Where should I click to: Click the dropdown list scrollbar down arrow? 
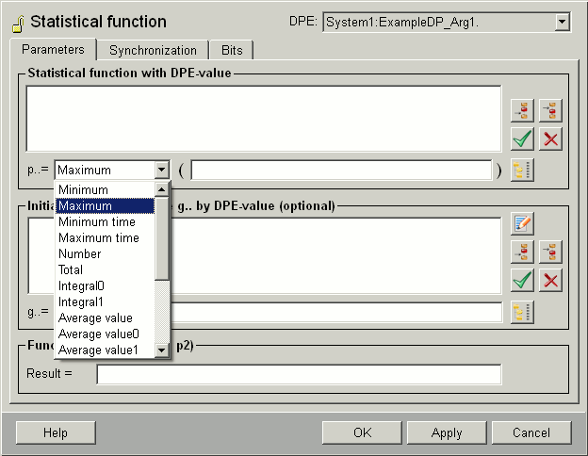pos(161,350)
